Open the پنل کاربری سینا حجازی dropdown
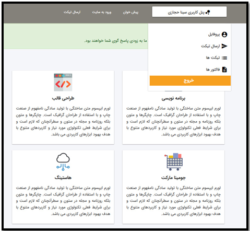The width and height of the screenshot is (250, 231). [189, 12]
